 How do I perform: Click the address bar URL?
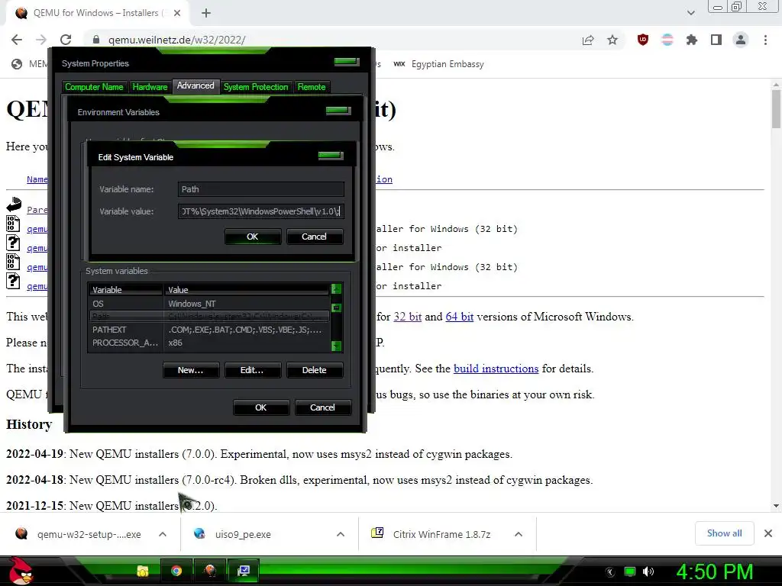(x=176, y=40)
